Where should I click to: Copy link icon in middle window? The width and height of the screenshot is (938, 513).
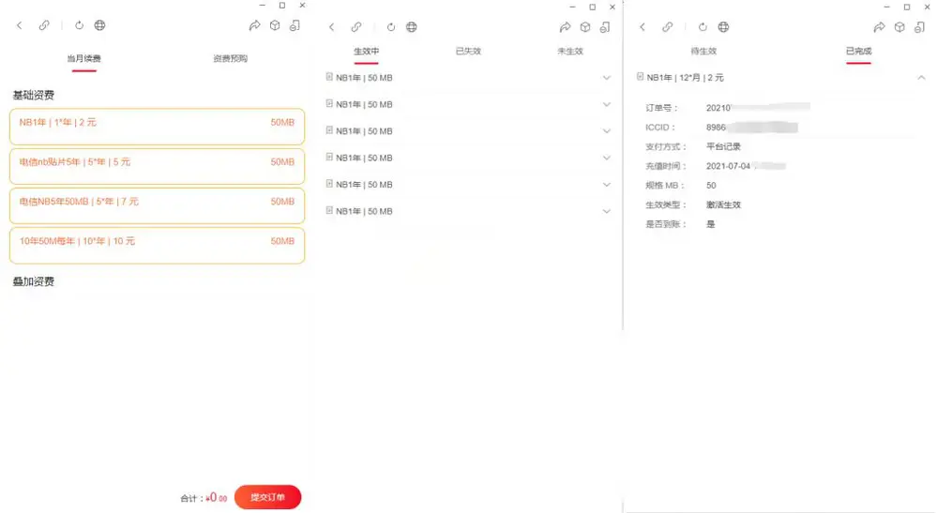click(356, 27)
